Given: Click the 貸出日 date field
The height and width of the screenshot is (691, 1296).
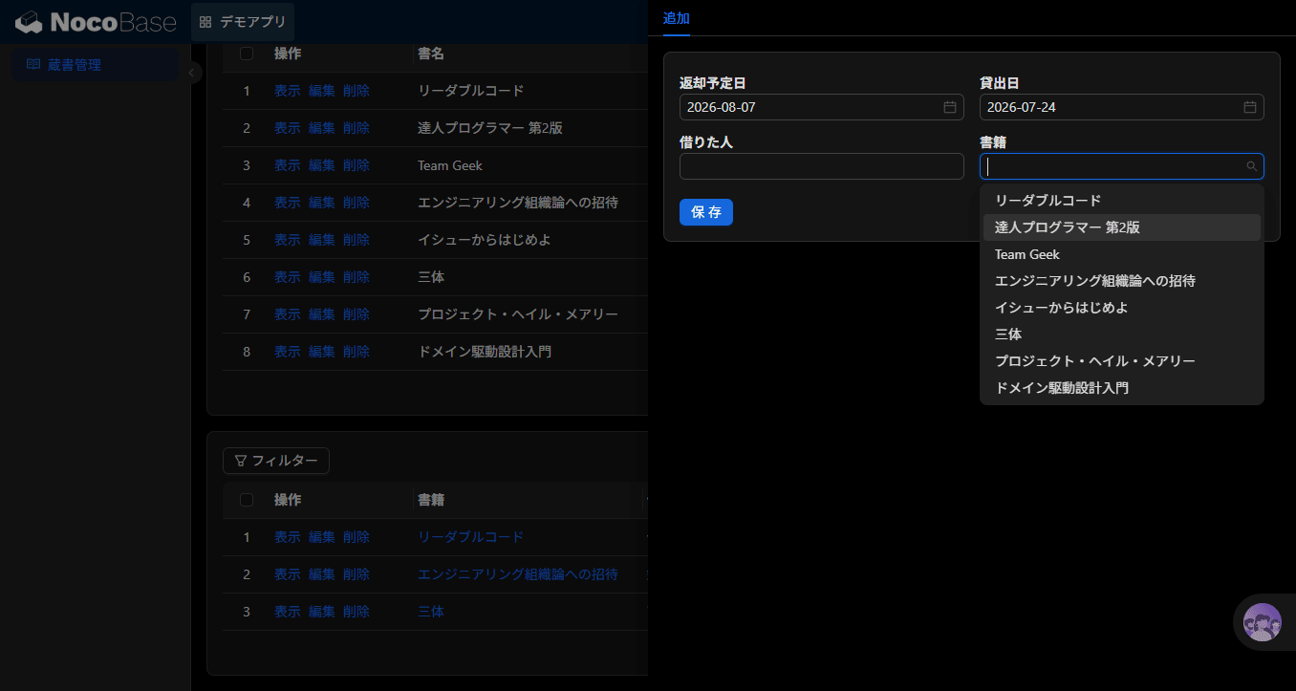Looking at the screenshot, I should (1122, 107).
